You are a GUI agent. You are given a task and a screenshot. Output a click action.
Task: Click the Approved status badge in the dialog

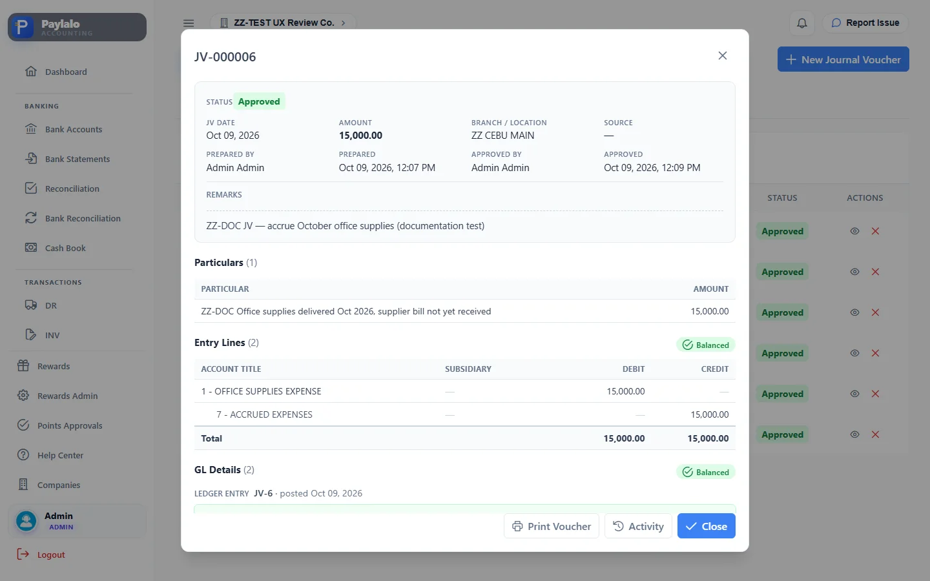pos(259,101)
